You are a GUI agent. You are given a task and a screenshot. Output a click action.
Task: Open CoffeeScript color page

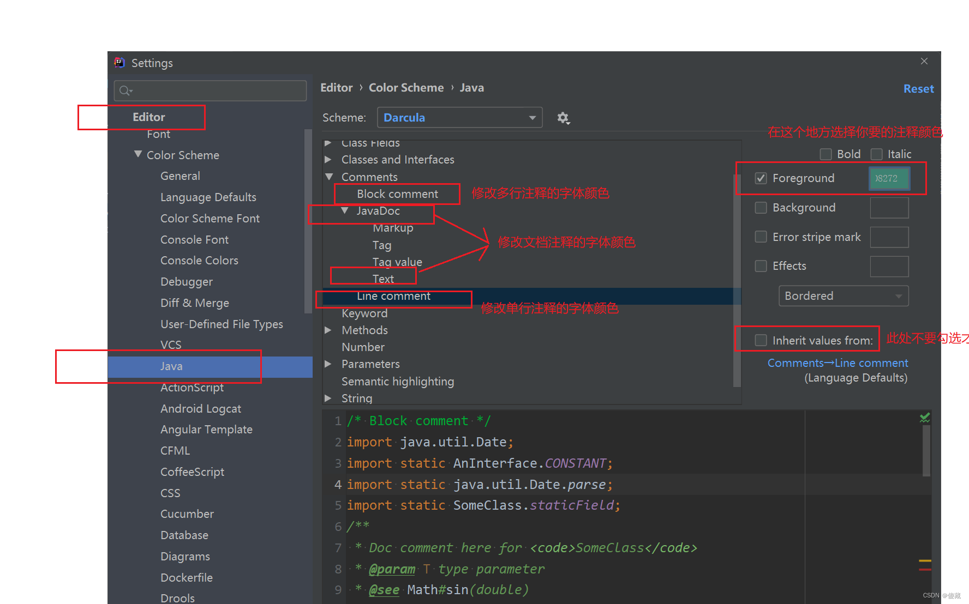click(192, 472)
